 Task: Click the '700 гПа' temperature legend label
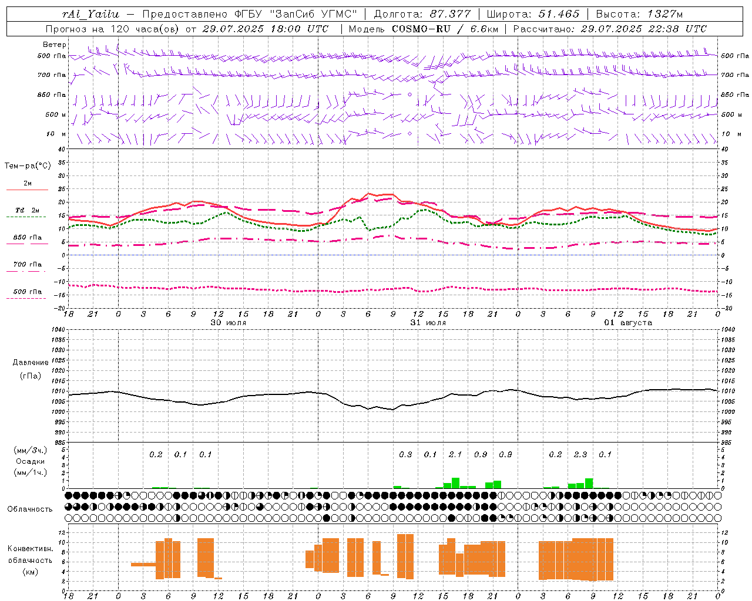(x=28, y=265)
